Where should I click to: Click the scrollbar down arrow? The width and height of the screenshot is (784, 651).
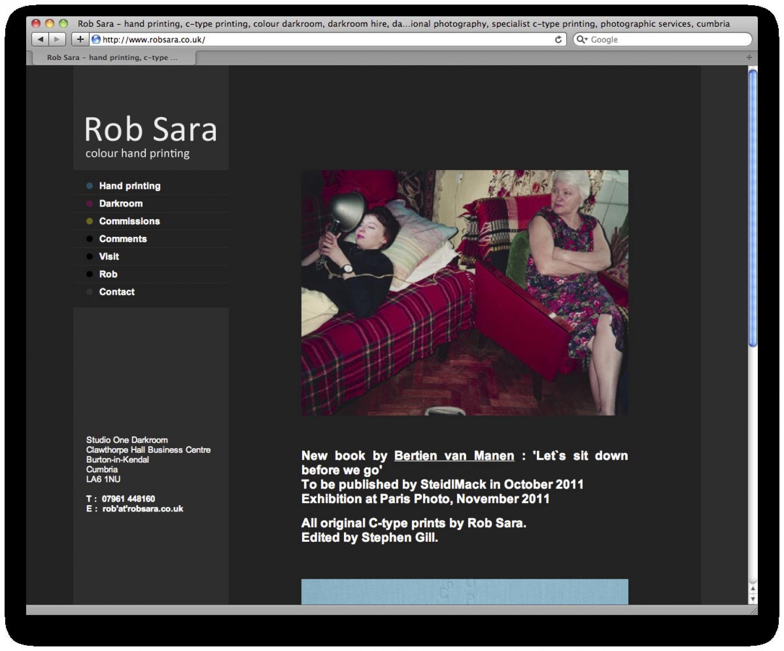pos(753,599)
